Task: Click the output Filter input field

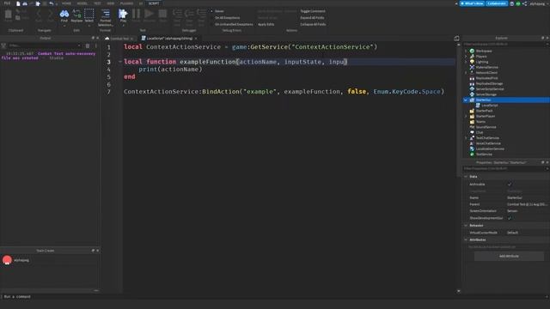Action: 44,45
